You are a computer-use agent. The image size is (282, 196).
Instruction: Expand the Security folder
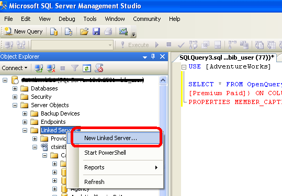(x=15, y=97)
